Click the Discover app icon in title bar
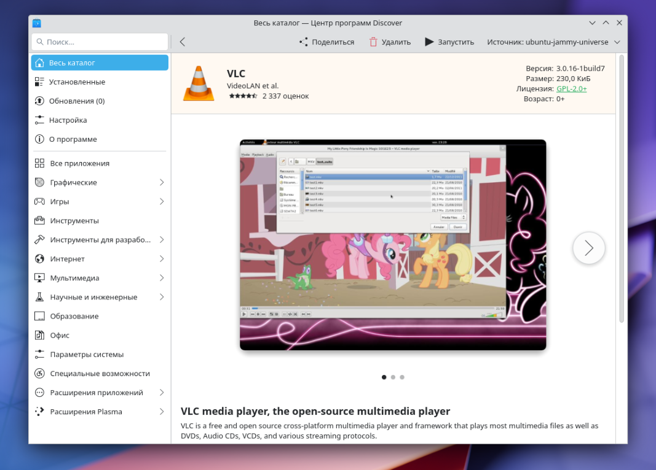 click(x=37, y=23)
